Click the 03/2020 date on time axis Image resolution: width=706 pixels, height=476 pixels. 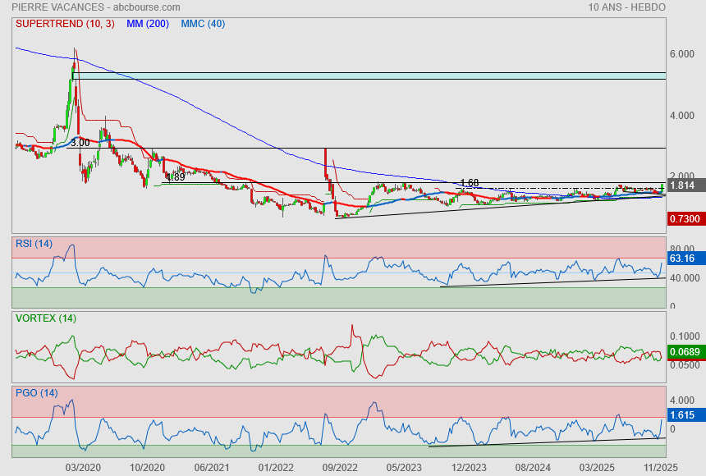(83, 467)
